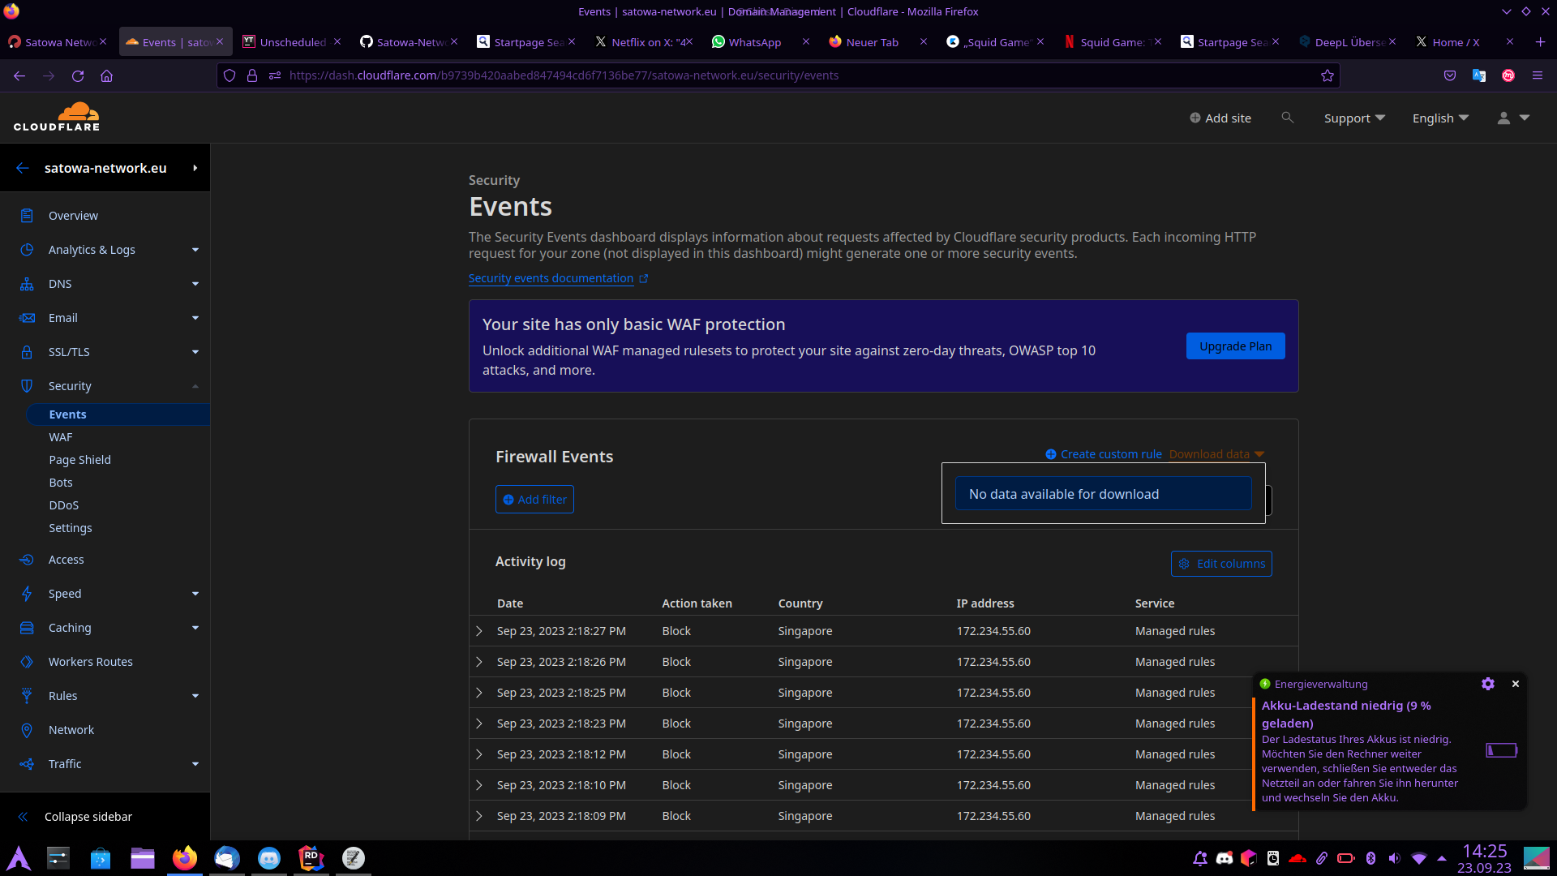
Task: Select WAF in Security submenu
Action: (61, 437)
